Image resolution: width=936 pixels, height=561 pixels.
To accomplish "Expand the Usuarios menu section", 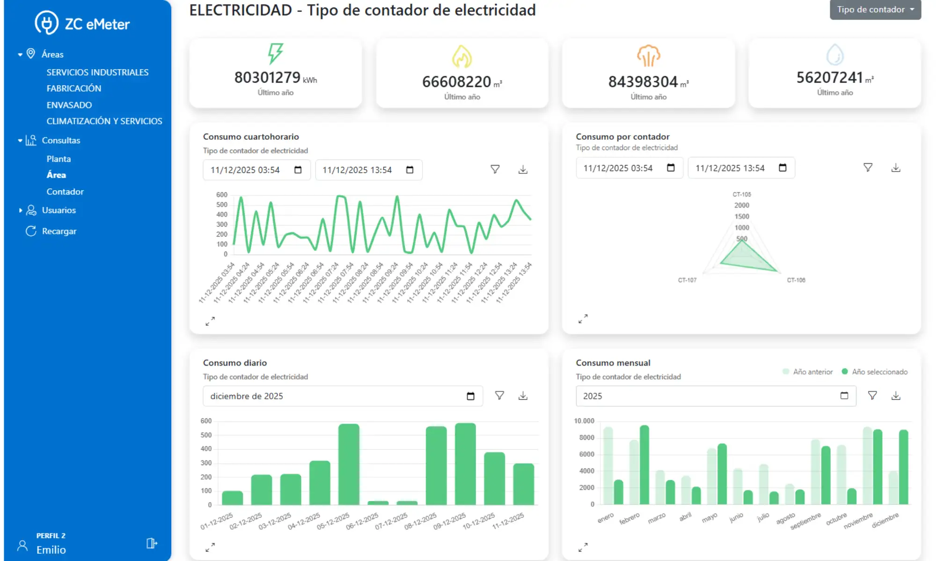I will coord(20,210).
